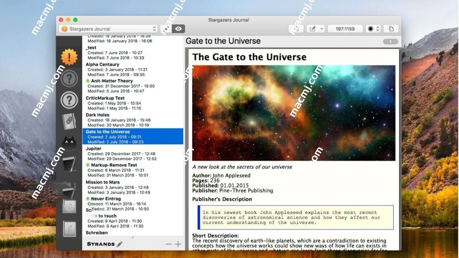Screen dimensions: 459x258
Task: Select the black cat journal icon
Action: click(x=69, y=143)
